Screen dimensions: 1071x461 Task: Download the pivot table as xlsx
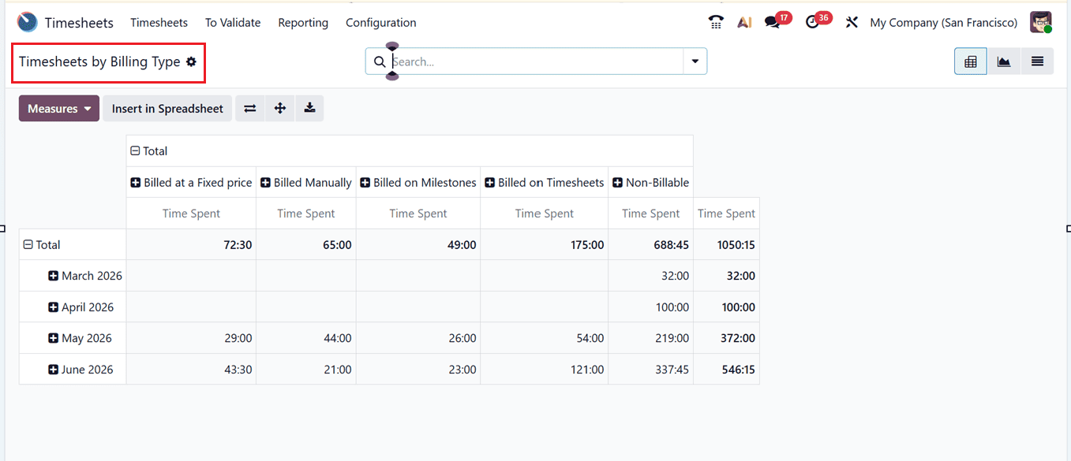click(x=310, y=109)
